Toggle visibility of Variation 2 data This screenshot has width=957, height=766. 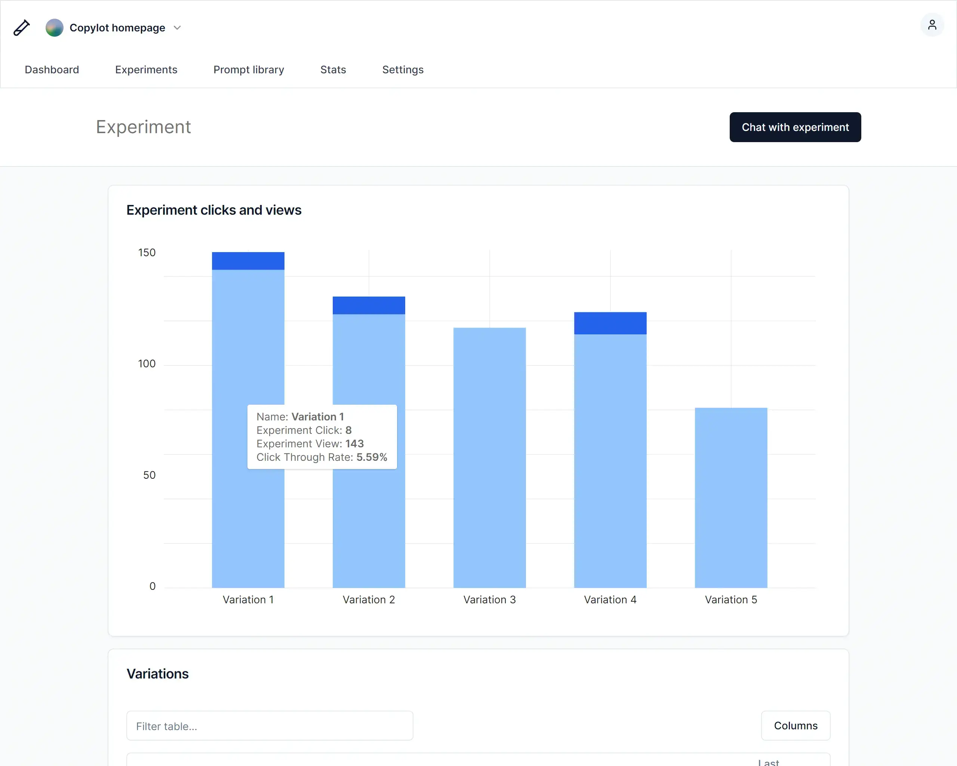368,600
